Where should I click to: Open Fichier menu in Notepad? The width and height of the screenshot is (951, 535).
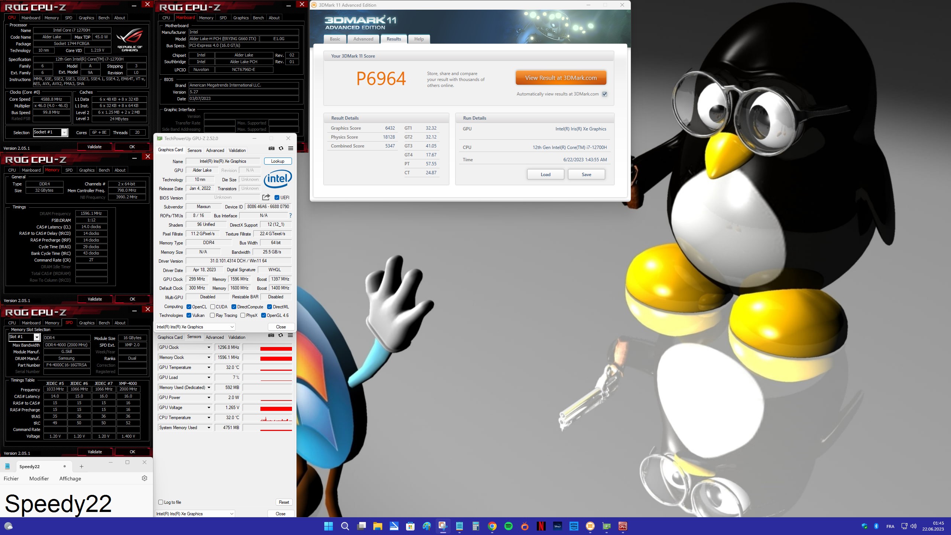[x=11, y=478]
